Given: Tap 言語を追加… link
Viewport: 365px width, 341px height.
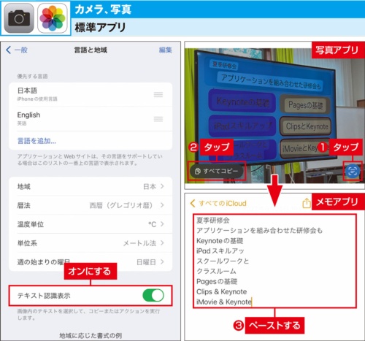Looking at the screenshot, I should tap(36, 141).
